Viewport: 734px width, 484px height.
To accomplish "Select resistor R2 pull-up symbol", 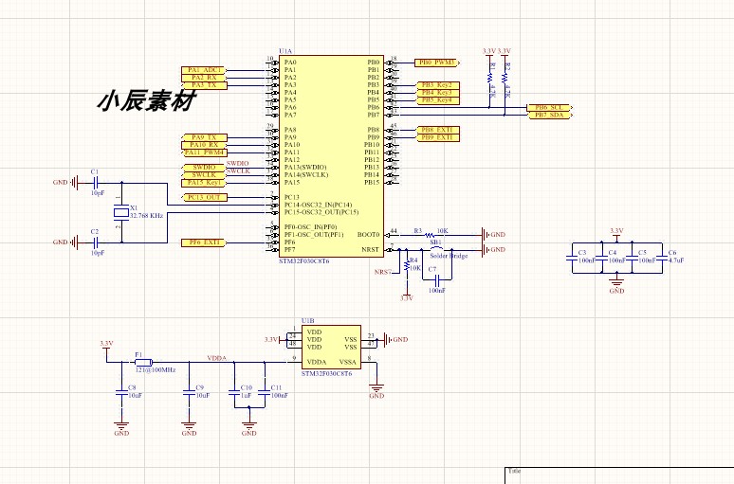I will 505,78.
